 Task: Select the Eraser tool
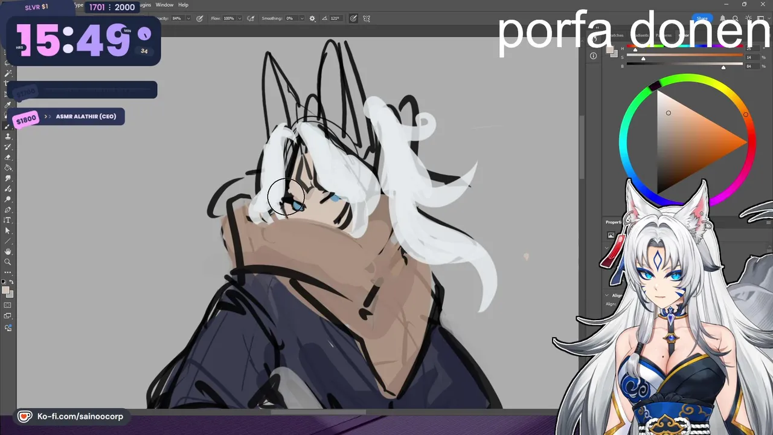point(8,157)
